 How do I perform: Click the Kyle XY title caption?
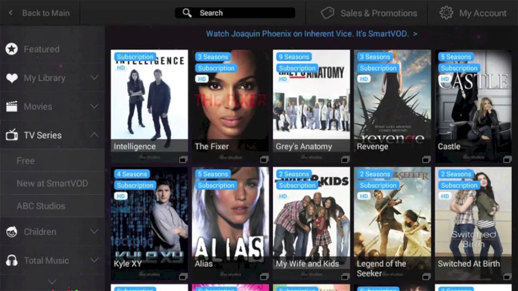(128, 264)
